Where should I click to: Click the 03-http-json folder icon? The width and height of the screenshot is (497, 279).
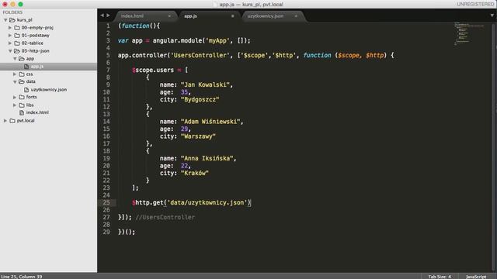pos(17,51)
